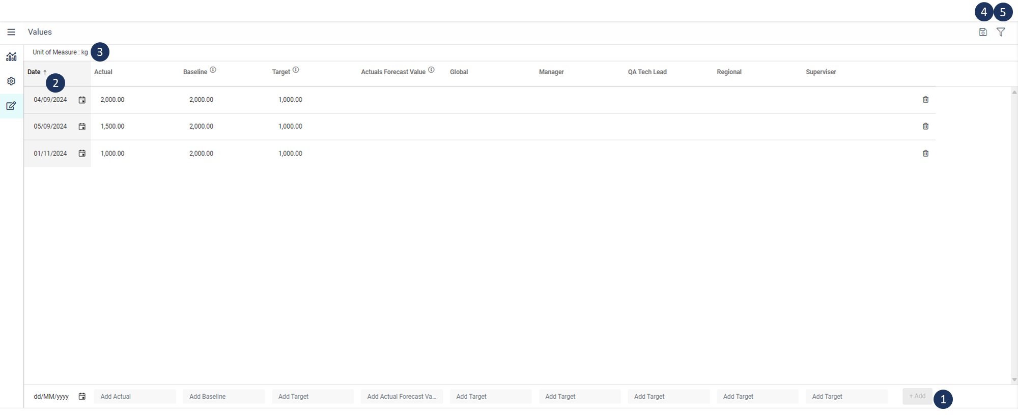This screenshot has height=415, width=1018.
Task: Focus the Add Baseline input field
Action: click(x=224, y=397)
